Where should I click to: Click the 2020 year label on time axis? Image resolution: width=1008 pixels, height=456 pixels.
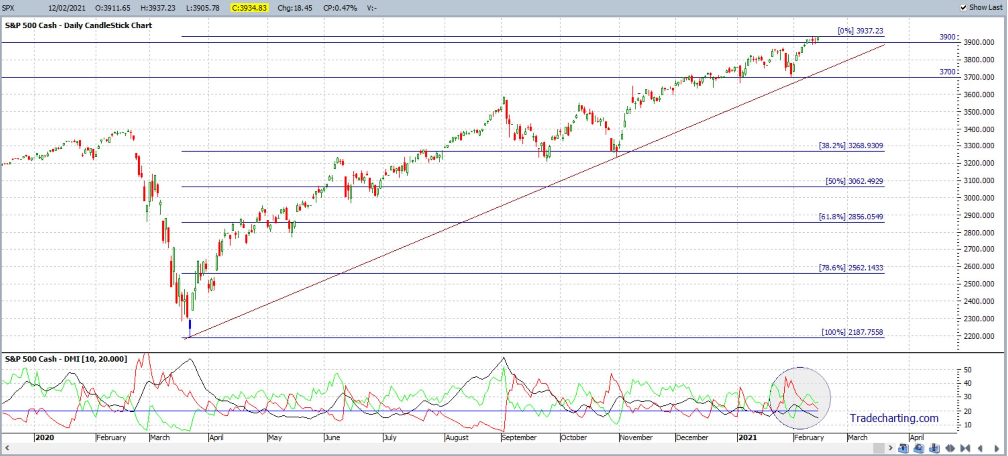pyautogui.click(x=44, y=437)
